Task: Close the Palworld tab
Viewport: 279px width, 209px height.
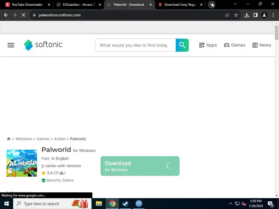Action: click(151, 5)
